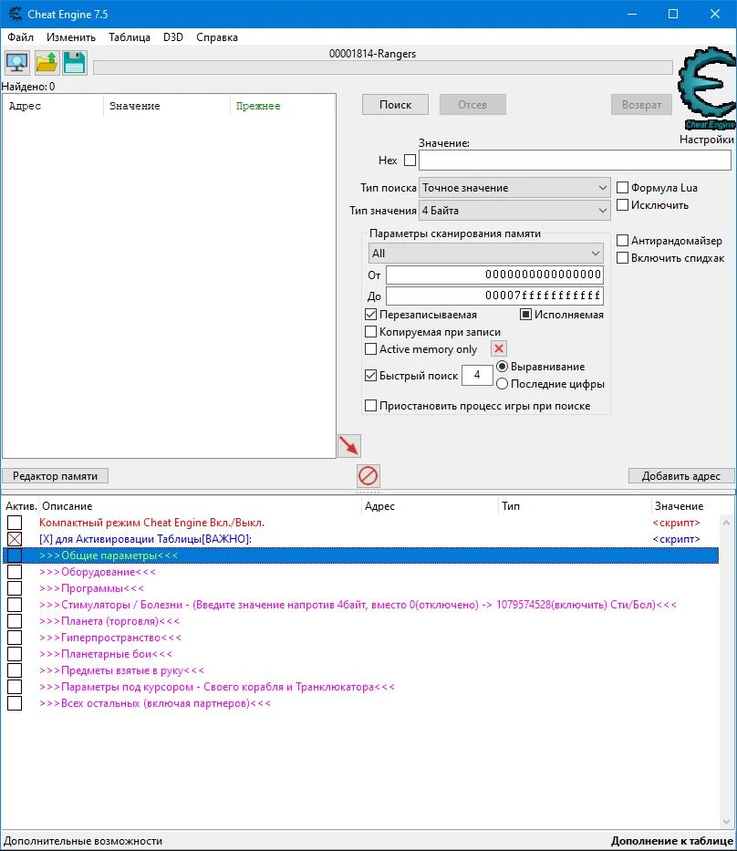This screenshot has height=851, width=737.
Task: Toggle Копируемая при записи checkbox
Action: 370,332
